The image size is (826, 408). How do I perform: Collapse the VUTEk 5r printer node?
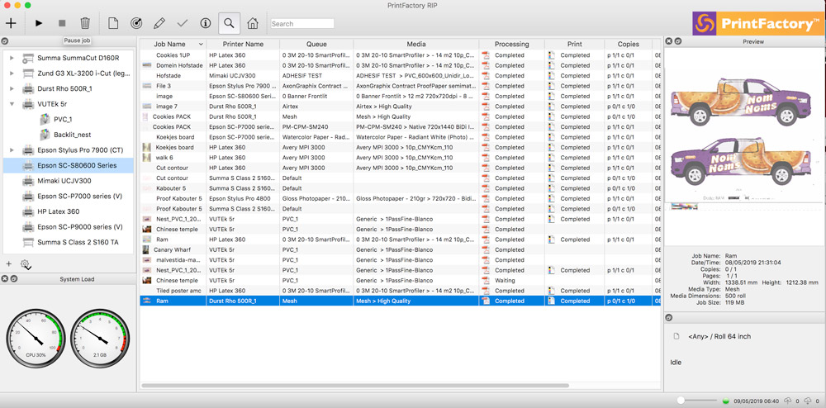click(12, 104)
